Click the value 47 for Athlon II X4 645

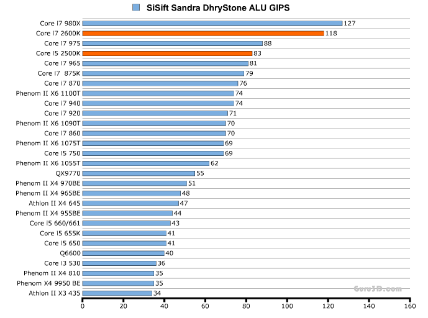pos(184,203)
